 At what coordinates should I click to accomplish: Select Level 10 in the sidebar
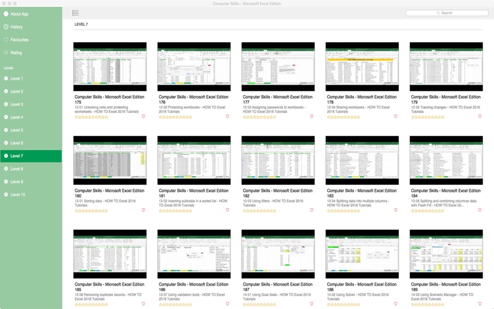coord(31,195)
